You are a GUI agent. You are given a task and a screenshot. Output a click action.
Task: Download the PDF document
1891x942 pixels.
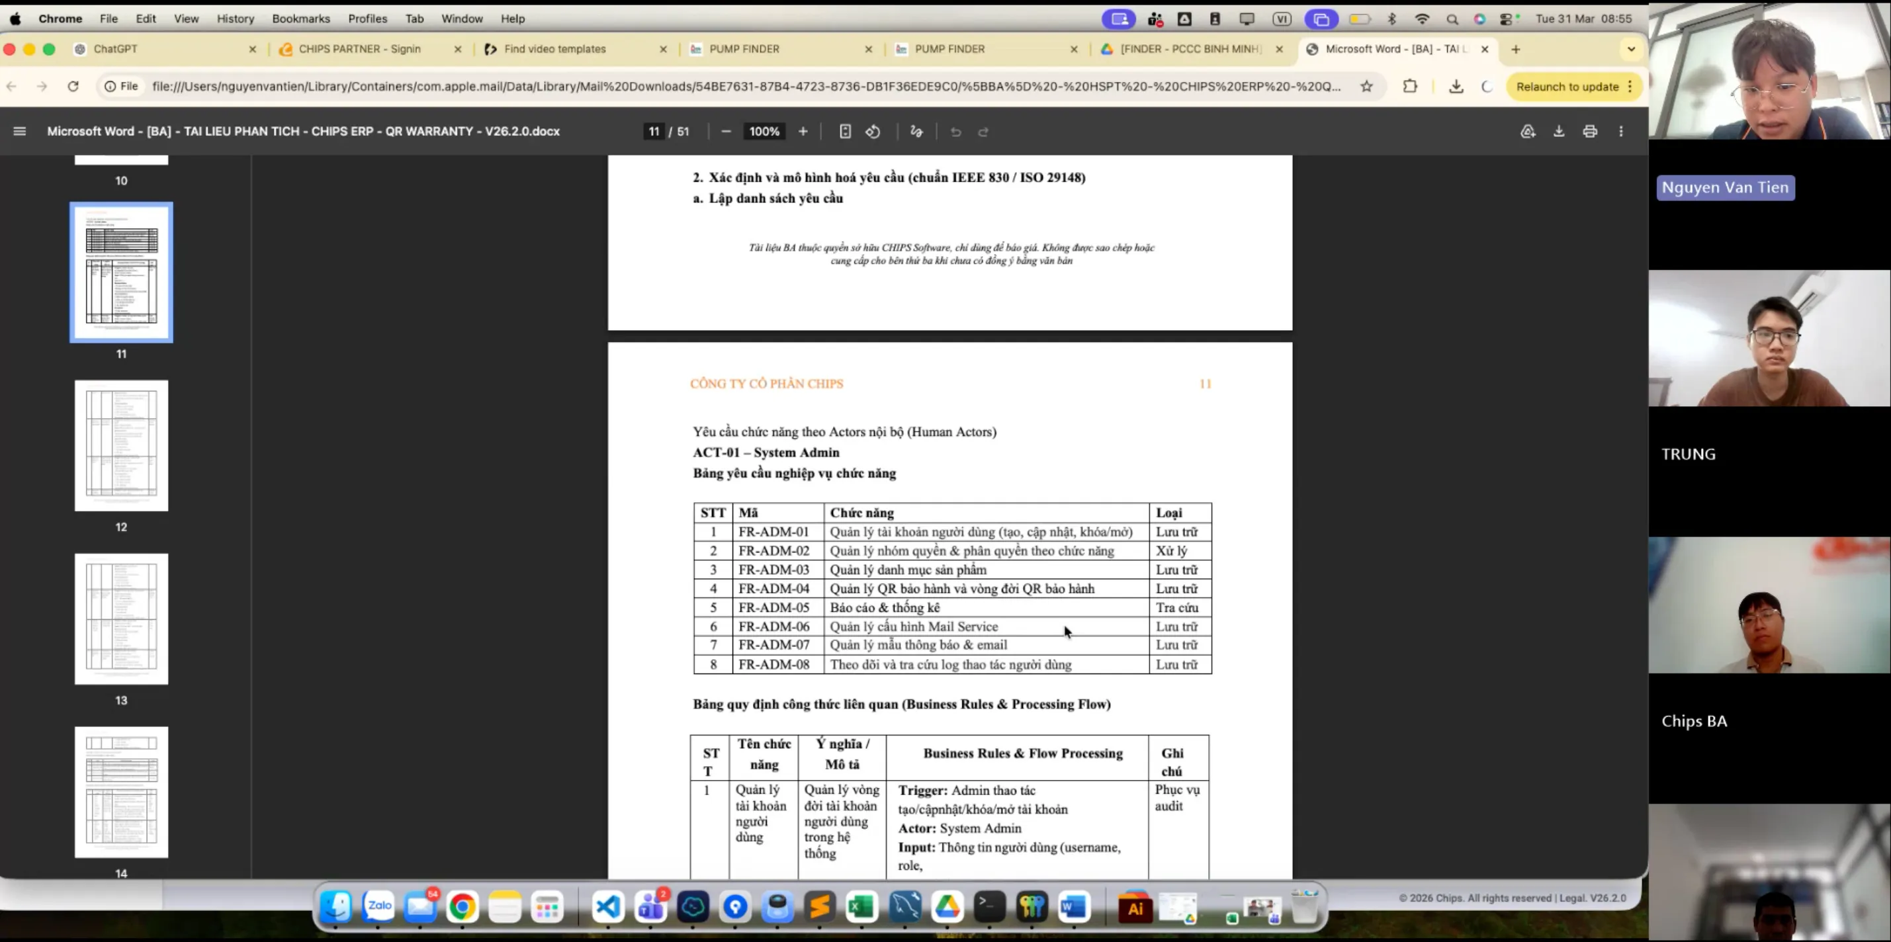click(x=1558, y=132)
